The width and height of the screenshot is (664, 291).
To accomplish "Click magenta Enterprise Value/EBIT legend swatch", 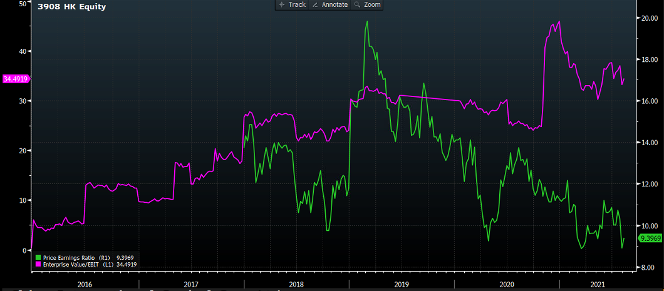I will [38, 264].
